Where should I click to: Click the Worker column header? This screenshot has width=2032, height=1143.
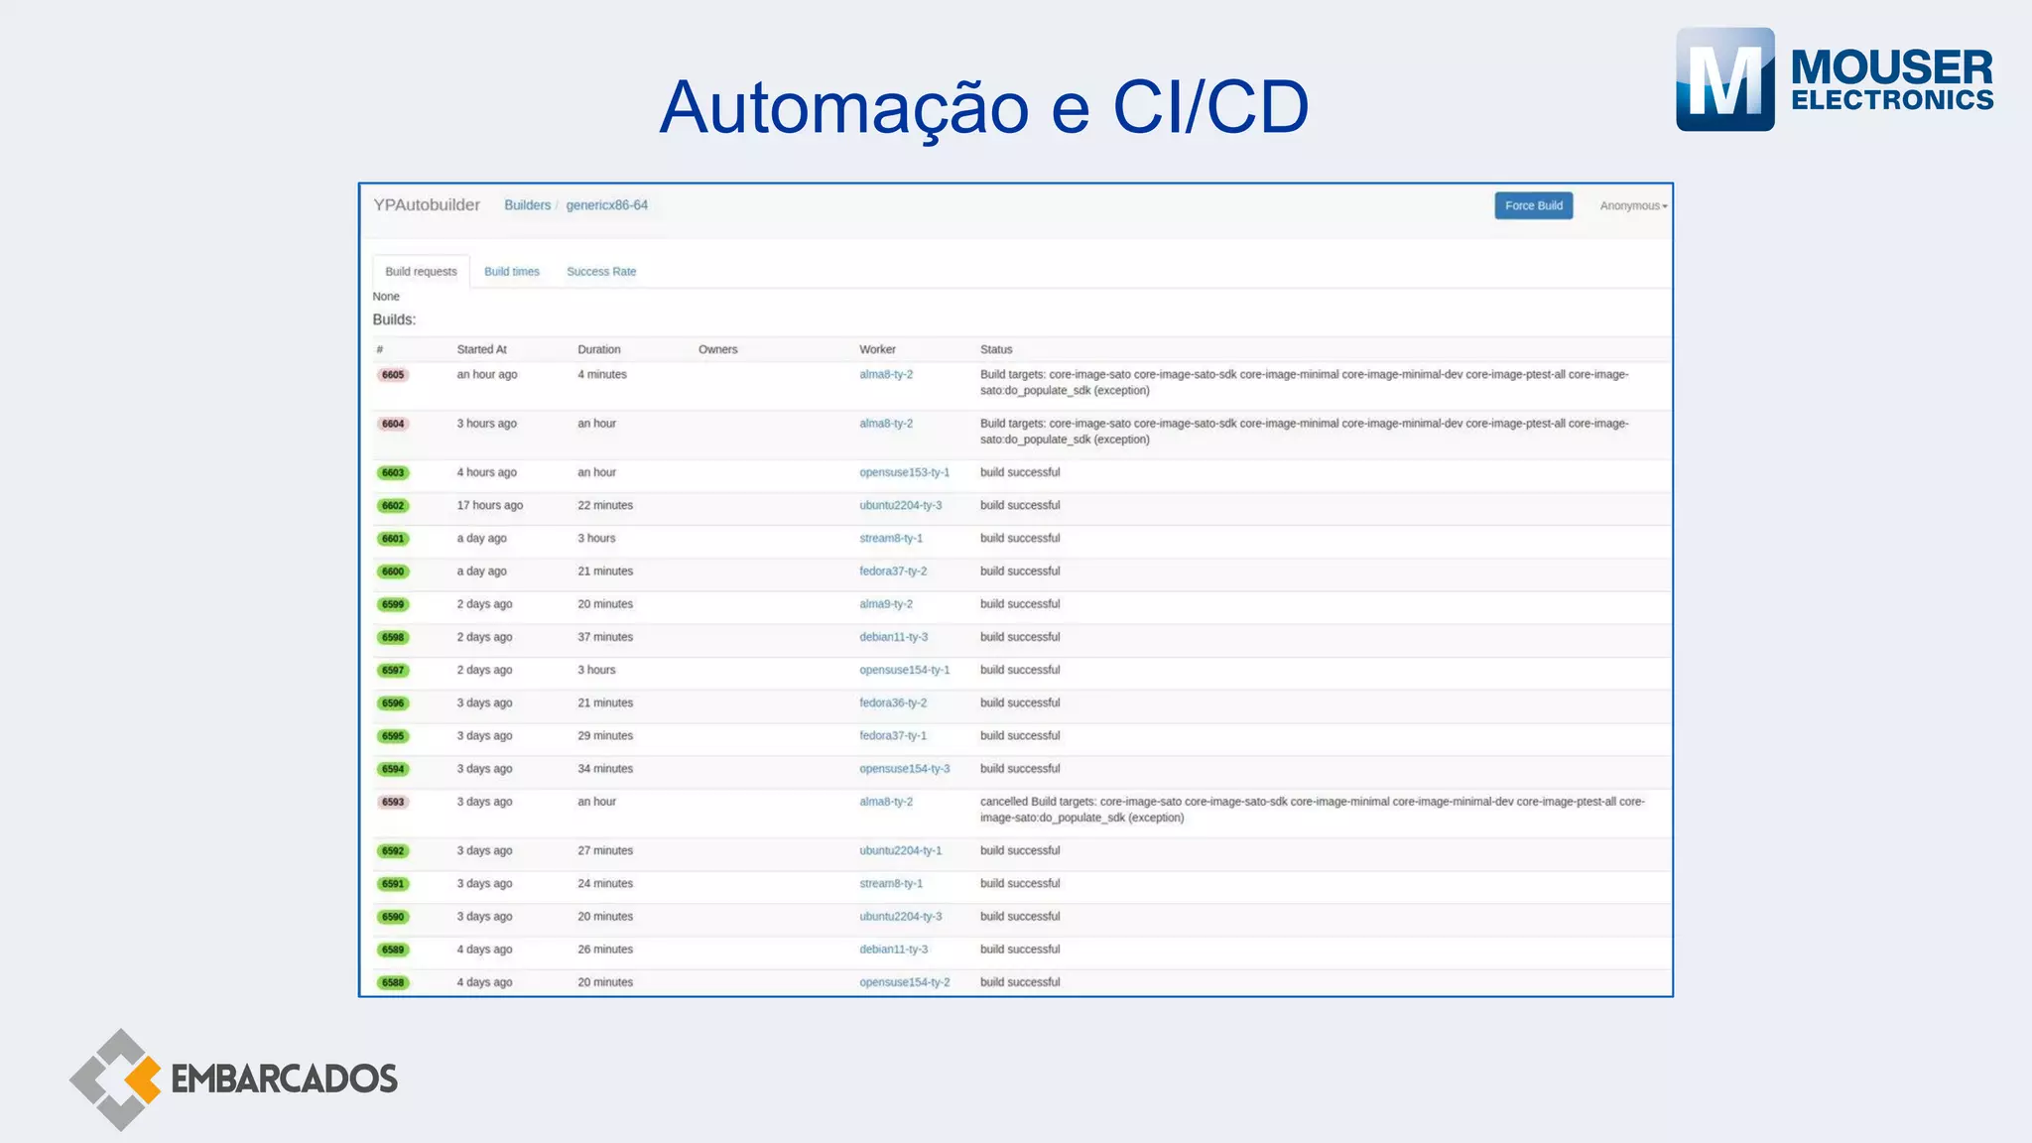tap(877, 349)
